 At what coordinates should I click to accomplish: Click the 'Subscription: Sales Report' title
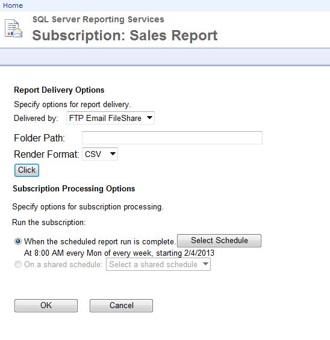[125, 36]
